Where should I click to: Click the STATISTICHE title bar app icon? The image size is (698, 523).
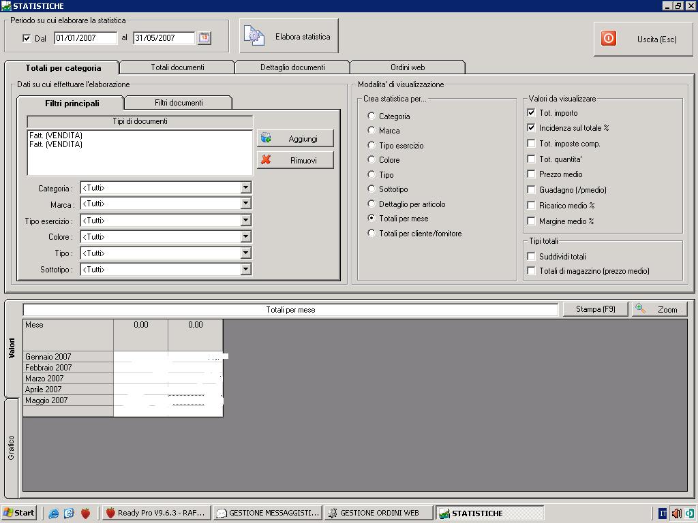click(6, 5)
